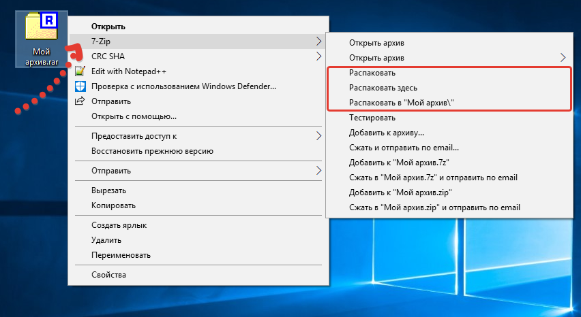Expand the second Открыть архив submenu arrow
Screen dimensions: 581x317
[563, 58]
